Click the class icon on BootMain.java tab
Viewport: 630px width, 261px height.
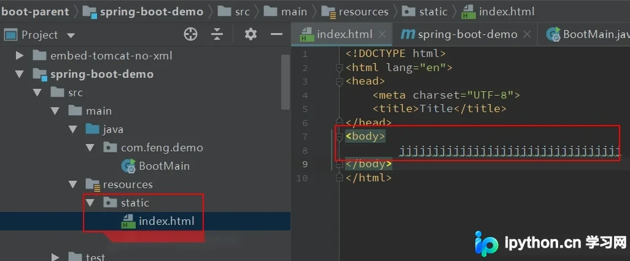[554, 34]
